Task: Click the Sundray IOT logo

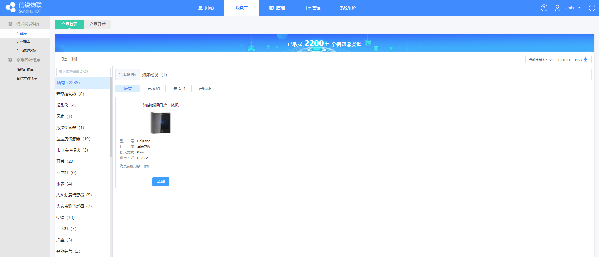Action: pos(23,8)
